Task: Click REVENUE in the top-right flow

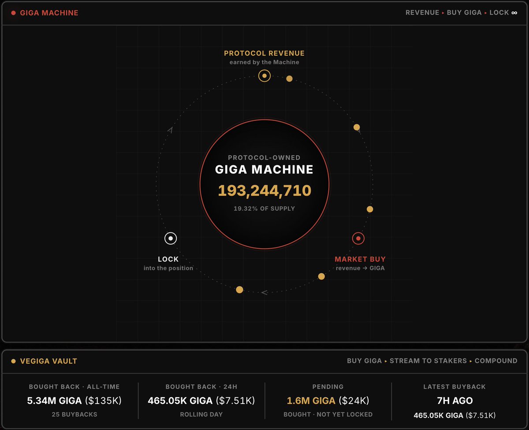Action: (422, 13)
